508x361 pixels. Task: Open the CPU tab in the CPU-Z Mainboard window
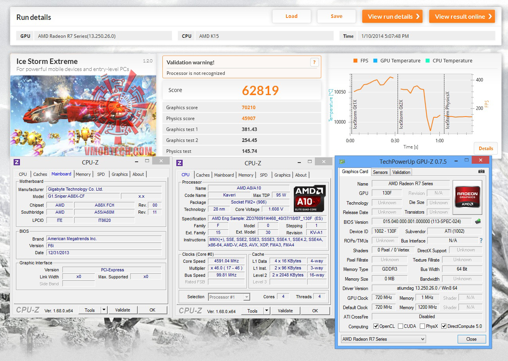click(23, 174)
